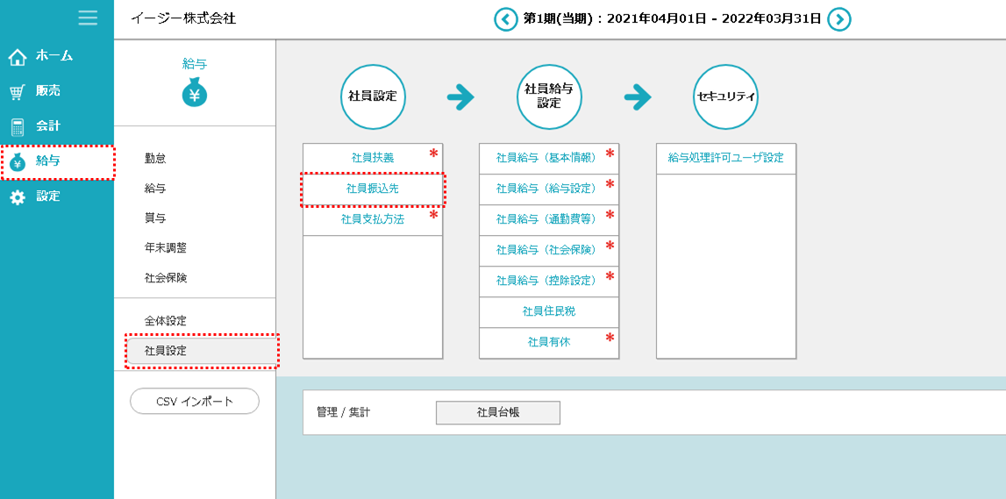Image resolution: width=1006 pixels, height=499 pixels.
Task: Click the 設定 gear icon
Action: (x=18, y=197)
